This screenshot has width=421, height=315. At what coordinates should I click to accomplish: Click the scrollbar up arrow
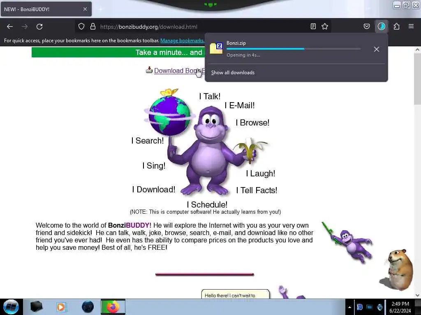[x=418, y=50]
